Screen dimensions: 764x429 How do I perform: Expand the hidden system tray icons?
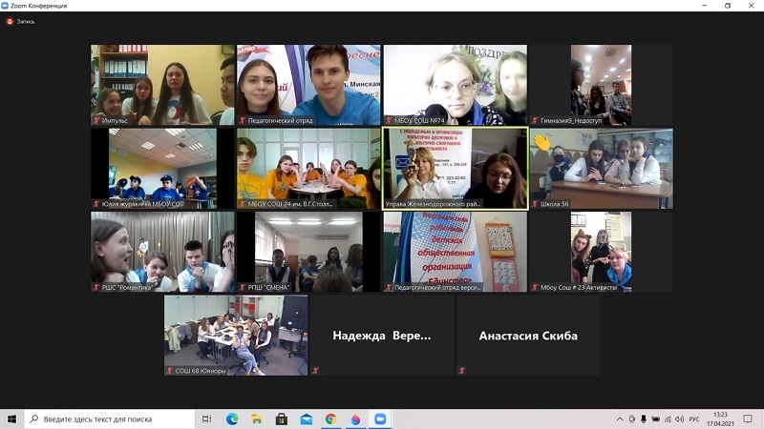(619, 419)
